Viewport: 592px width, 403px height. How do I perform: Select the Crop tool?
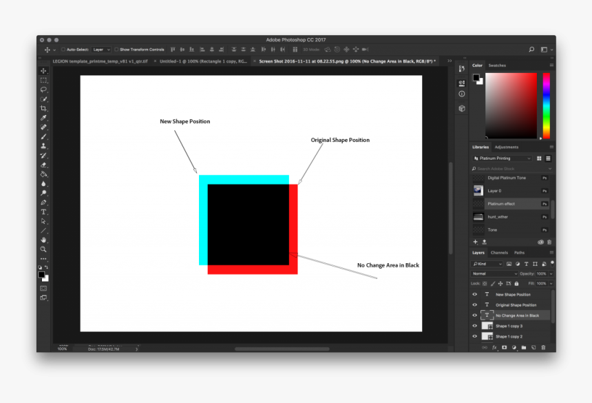(x=43, y=109)
